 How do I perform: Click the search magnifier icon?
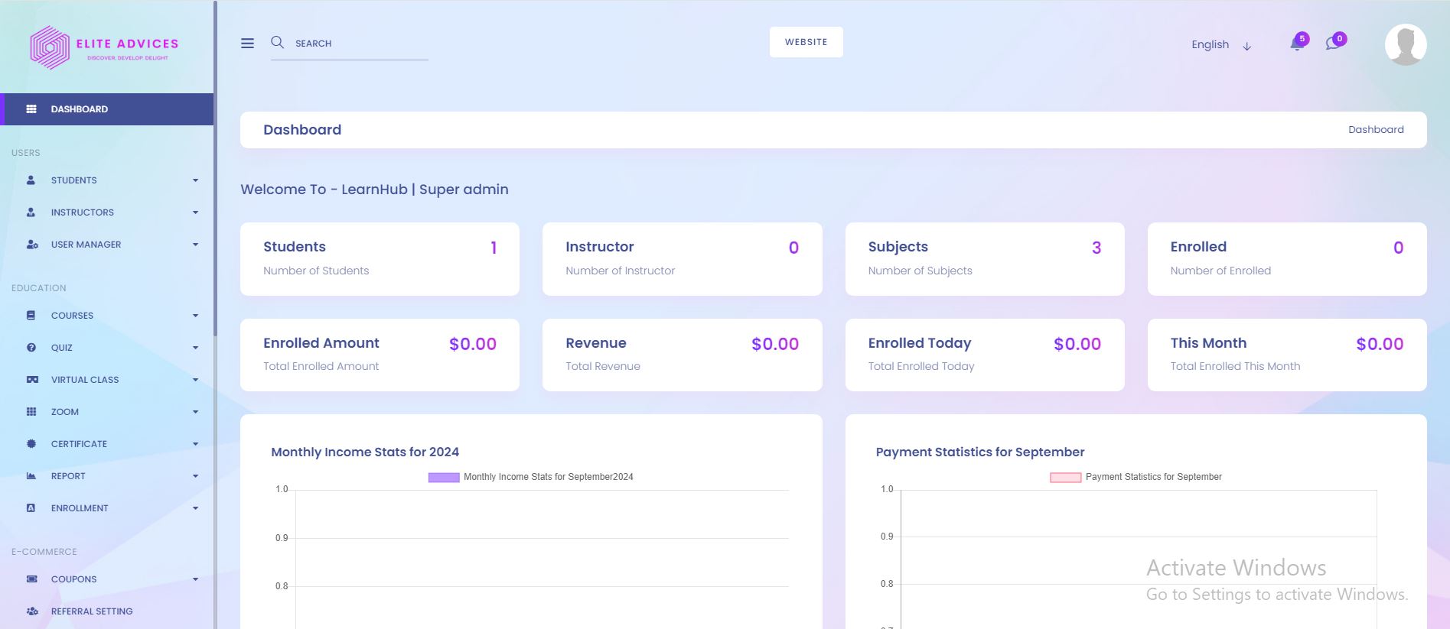(x=277, y=43)
